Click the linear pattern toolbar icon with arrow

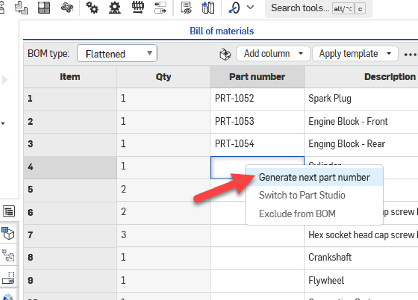pos(138,8)
